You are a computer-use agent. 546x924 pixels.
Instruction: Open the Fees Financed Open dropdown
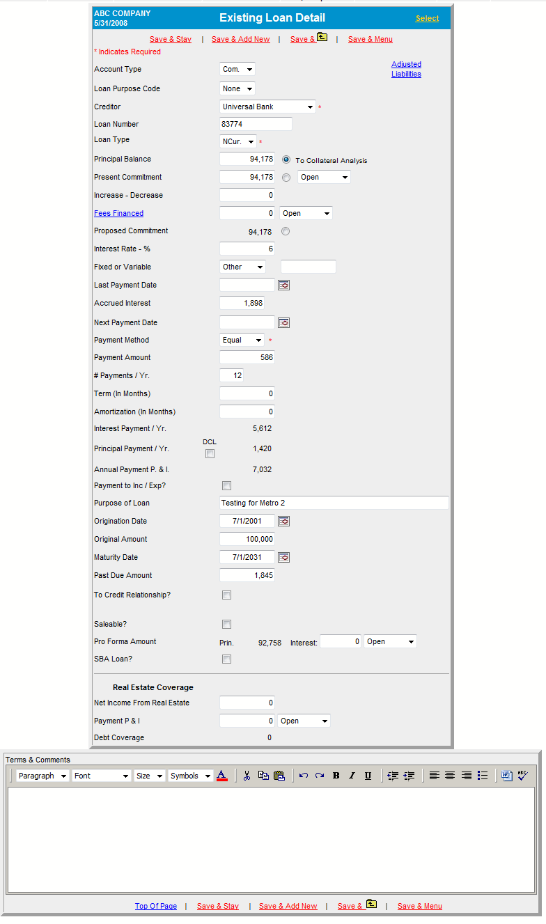pyautogui.click(x=306, y=213)
